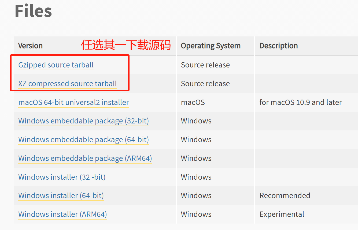Download the XZ compressed source tarball
Viewport: 358px width, 230px height.
coord(67,84)
